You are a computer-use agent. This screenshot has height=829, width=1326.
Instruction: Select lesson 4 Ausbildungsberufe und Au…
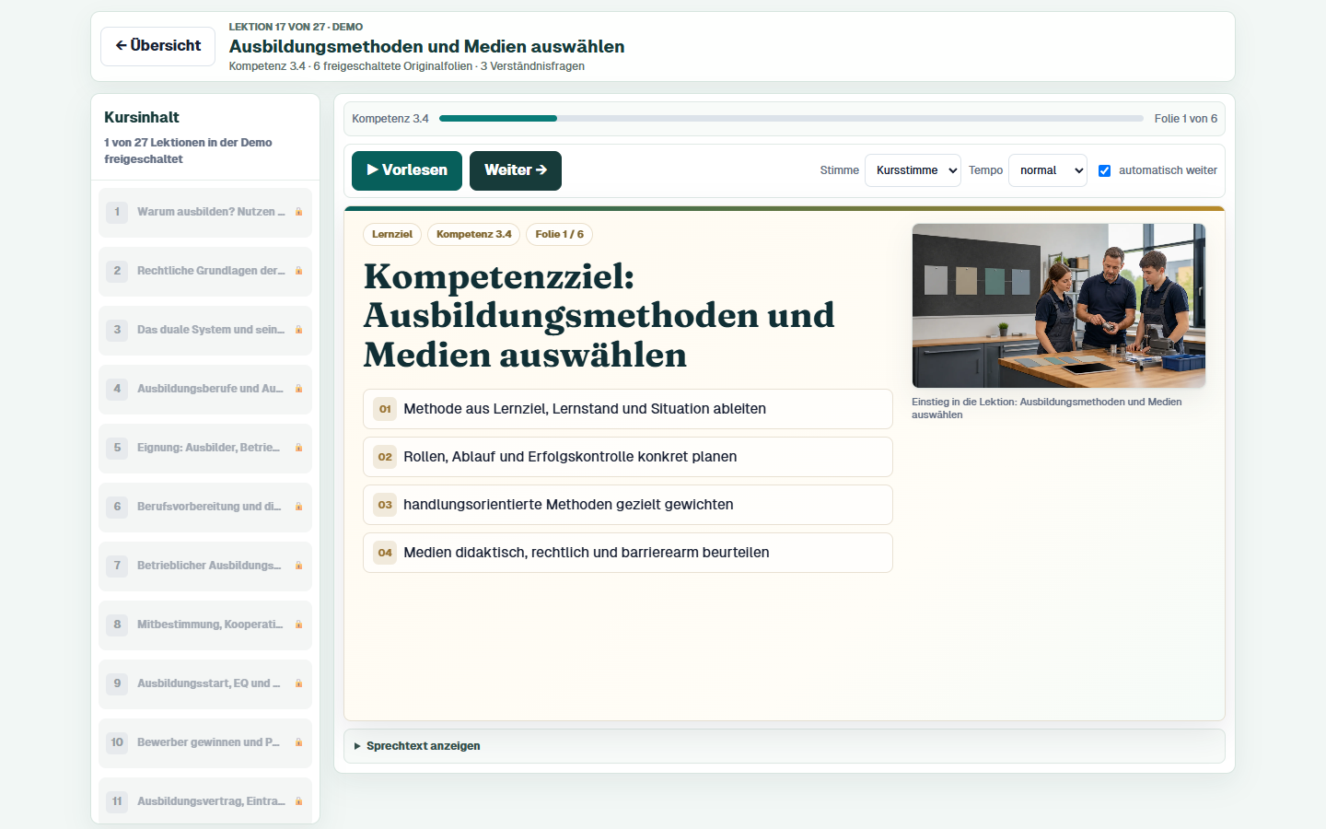(205, 389)
